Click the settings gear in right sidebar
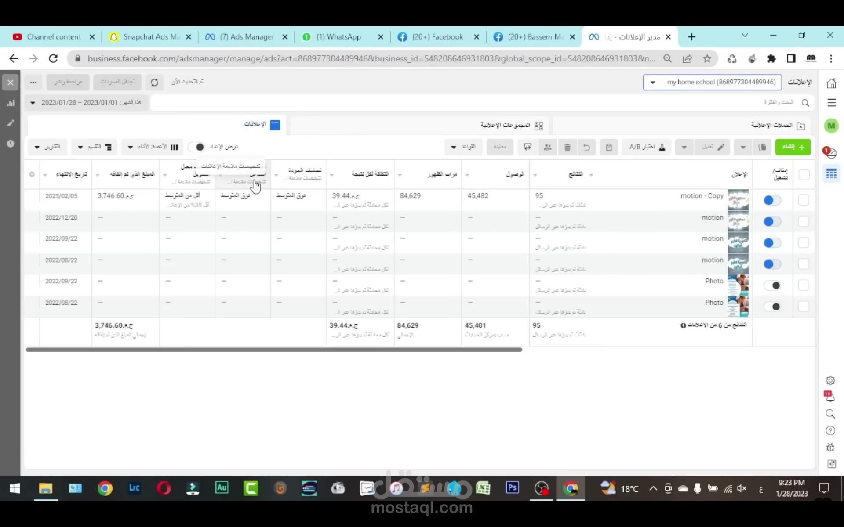Image resolution: width=844 pixels, height=527 pixels. click(830, 380)
